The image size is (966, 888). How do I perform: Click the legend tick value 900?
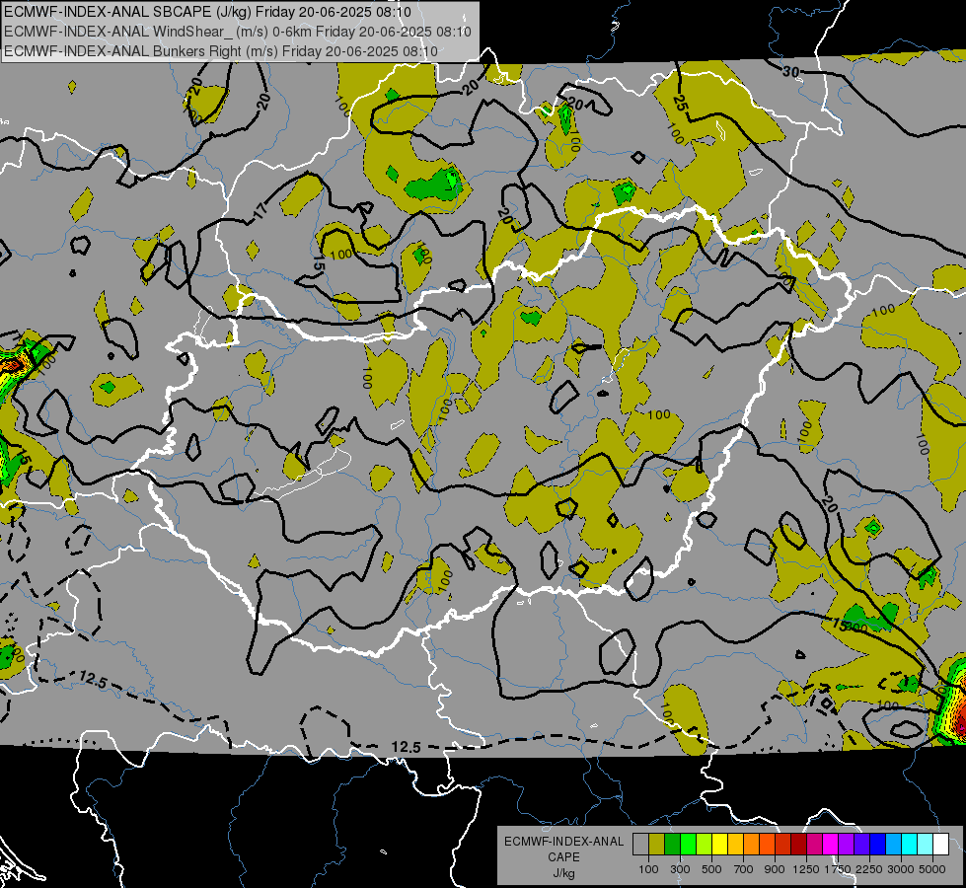tap(775, 869)
